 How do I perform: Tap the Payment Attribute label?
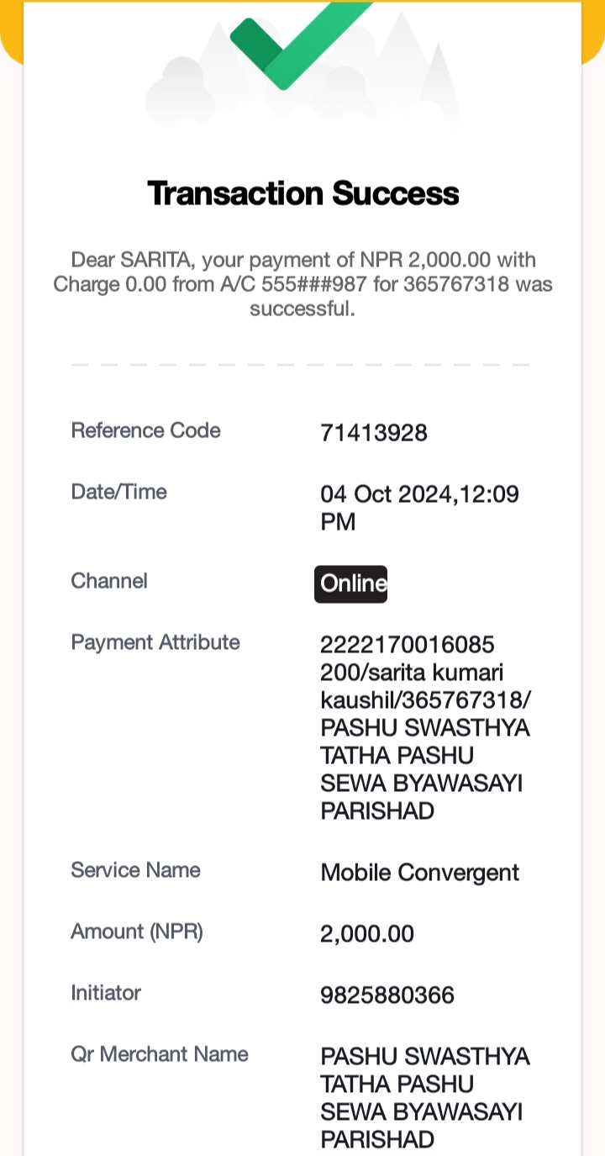155,642
